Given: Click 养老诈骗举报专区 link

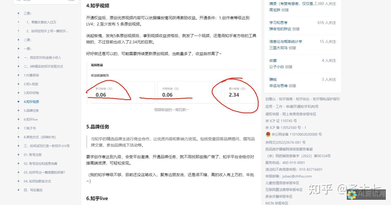Looking at the screenshot, I should click(279, 196).
